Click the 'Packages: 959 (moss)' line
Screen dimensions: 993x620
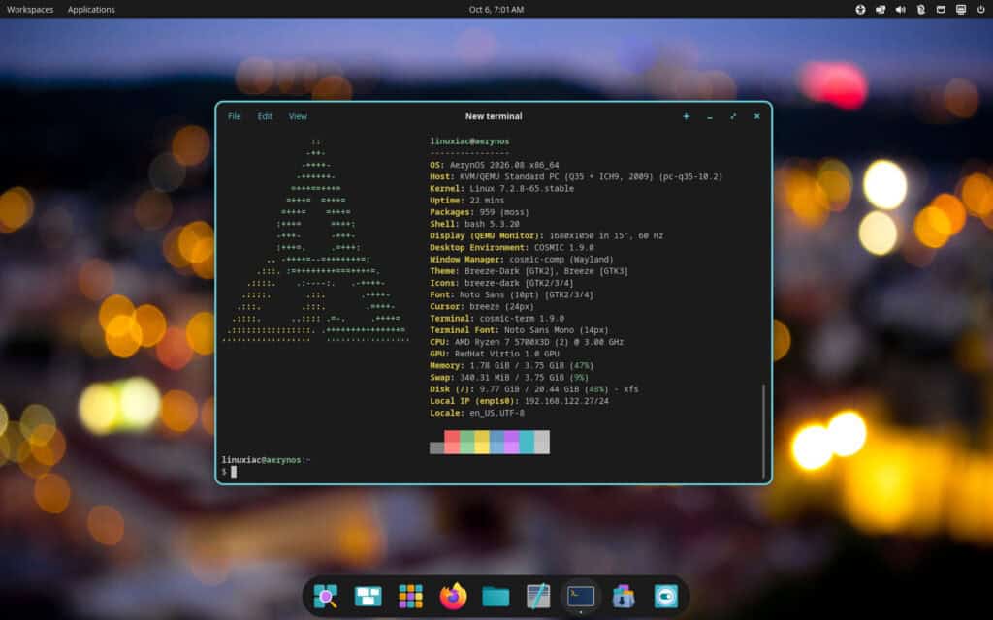pos(479,212)
